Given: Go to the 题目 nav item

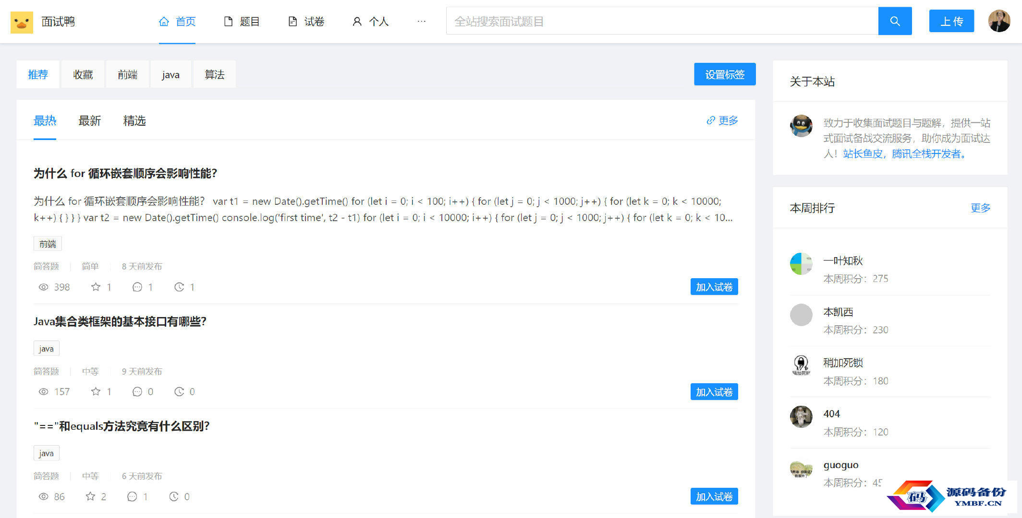Looking at the screenshot, I should pyautogui.click(x=242, y=22).
